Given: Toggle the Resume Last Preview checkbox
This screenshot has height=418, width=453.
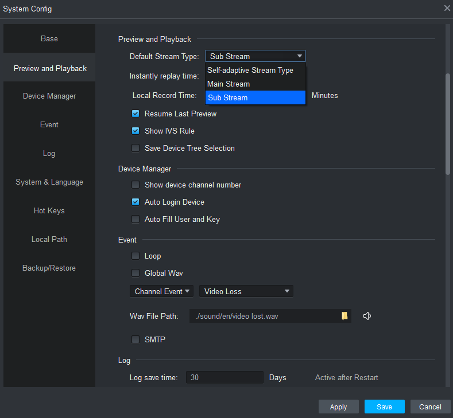Looking at the screenshot, I should tap(135, 114).
